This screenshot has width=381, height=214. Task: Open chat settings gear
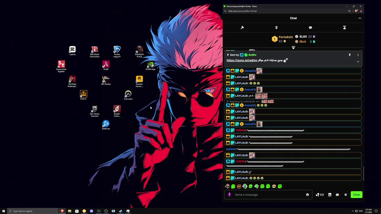tap(346, 195)
